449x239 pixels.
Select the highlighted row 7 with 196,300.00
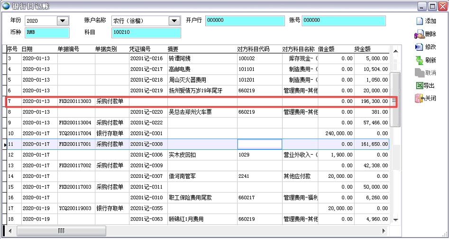coord(199,101)
